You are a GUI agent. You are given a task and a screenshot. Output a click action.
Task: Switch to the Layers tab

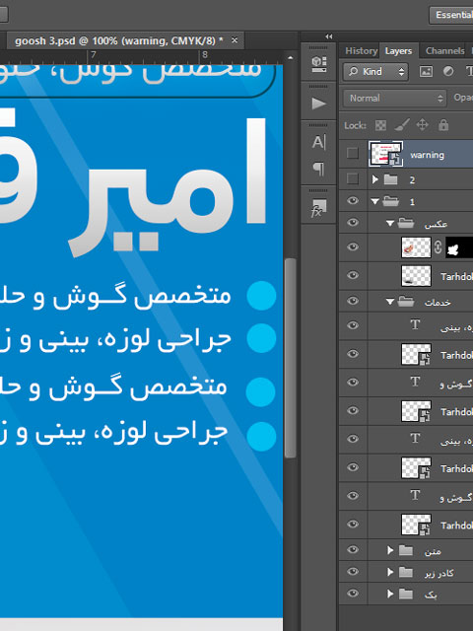398,51
